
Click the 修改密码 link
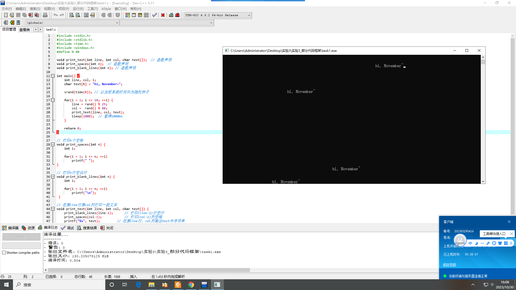click(449, 265)
